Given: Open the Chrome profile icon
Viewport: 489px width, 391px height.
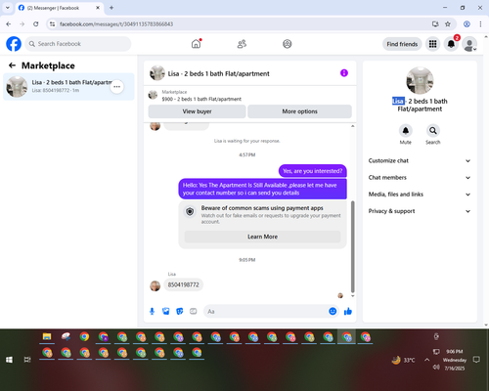Looking at the screenshot, I should tap(467, 23).
